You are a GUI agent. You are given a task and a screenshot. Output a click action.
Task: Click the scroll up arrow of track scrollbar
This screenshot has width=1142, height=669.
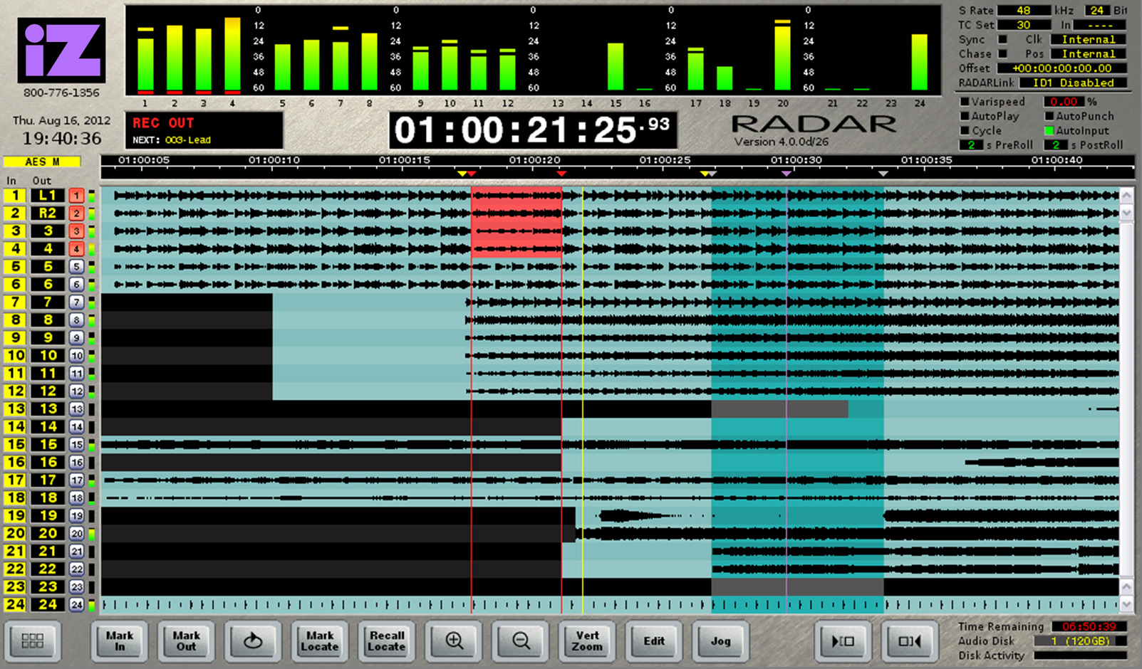[x=1126, y=196]
